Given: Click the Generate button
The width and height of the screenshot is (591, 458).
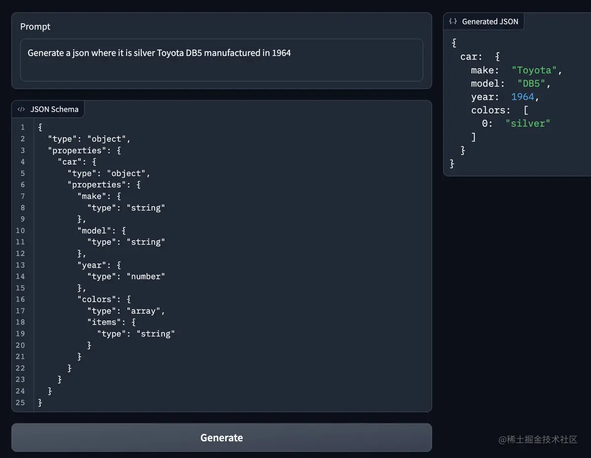Looking at the screenshot, I should click(222, 437).
